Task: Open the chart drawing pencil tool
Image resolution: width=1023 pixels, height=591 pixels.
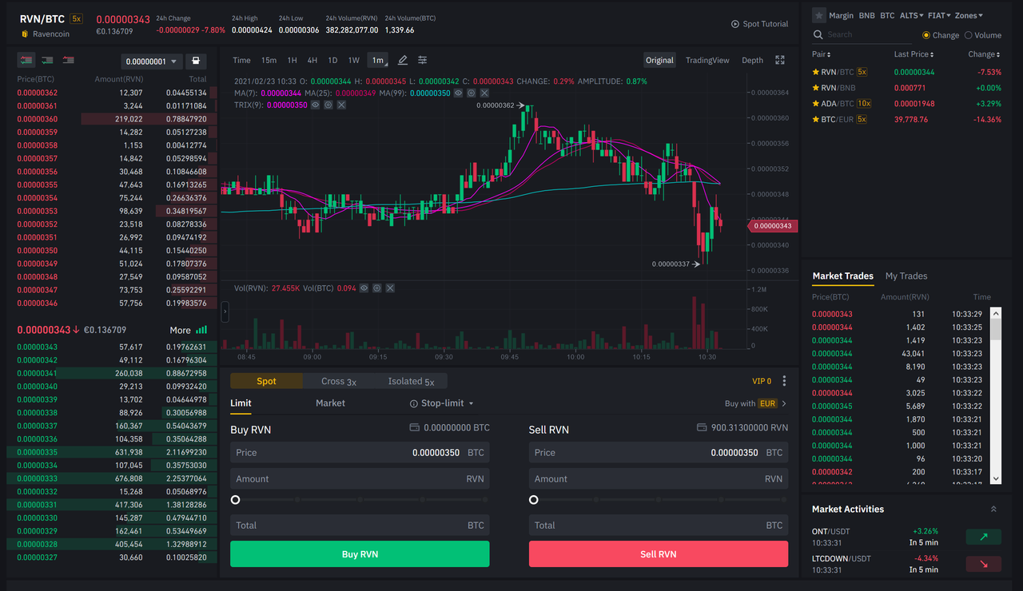Action: pyautogui.click(x=403, y=61)
